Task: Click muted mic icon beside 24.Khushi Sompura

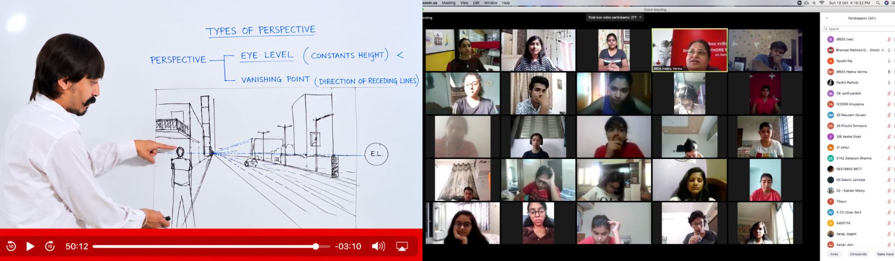Action: pyautogui.click(x=889, y=126)
